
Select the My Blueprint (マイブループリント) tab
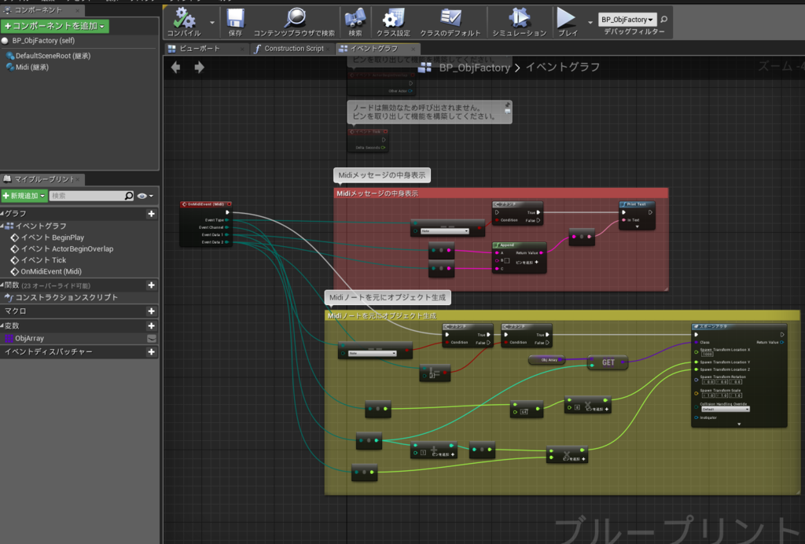[x=44, y=179]
